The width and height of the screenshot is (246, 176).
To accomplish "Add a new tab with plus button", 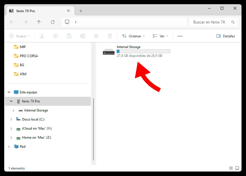I will (81, 11).
